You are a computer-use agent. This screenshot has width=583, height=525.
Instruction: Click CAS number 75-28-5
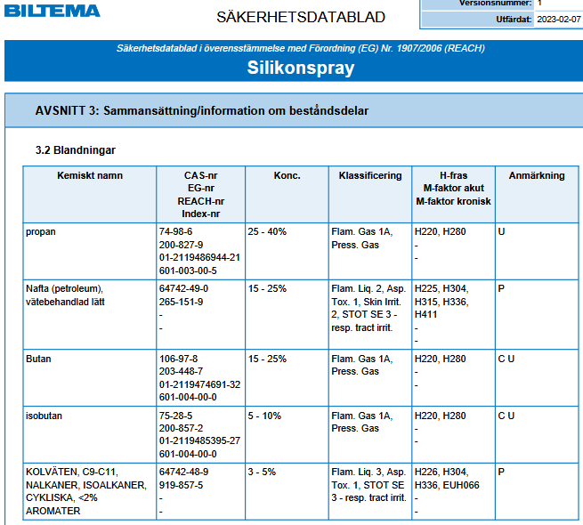176,416
